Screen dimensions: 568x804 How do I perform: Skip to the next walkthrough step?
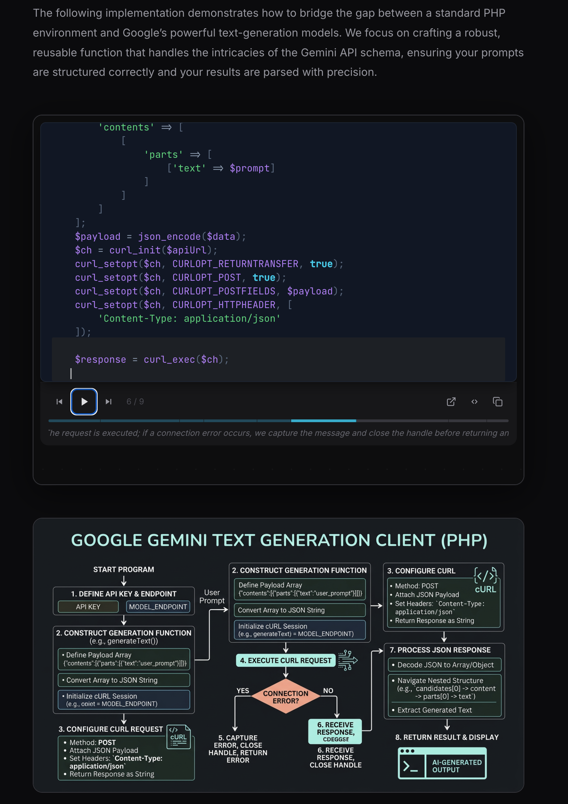click(x=109, y=402)
